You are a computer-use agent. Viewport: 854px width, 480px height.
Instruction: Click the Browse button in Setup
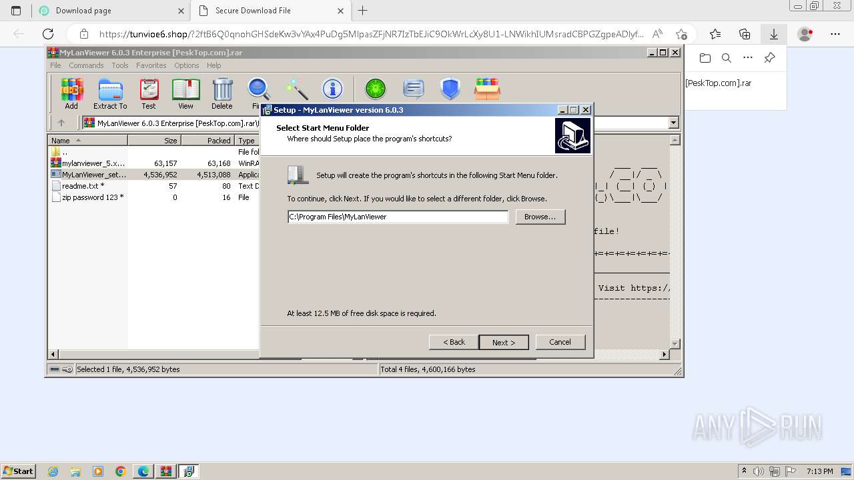coord(540,217)
